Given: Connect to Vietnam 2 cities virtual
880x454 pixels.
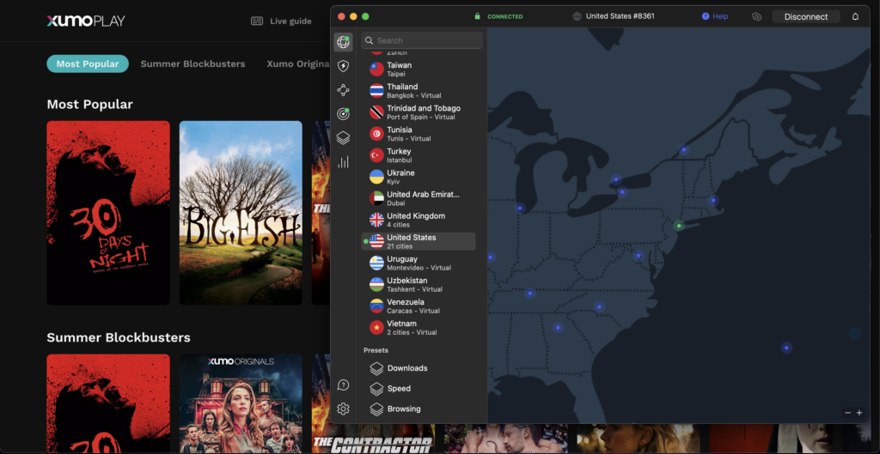Looking at the screenshot, I should click(419, 327).
